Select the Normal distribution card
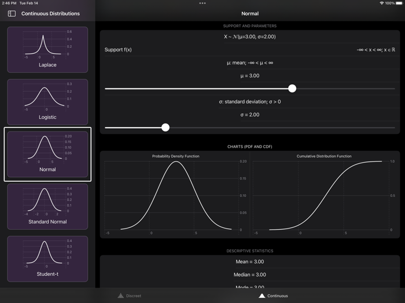The width and height of the screenshot is (405, 303). (x=47, y=154)
